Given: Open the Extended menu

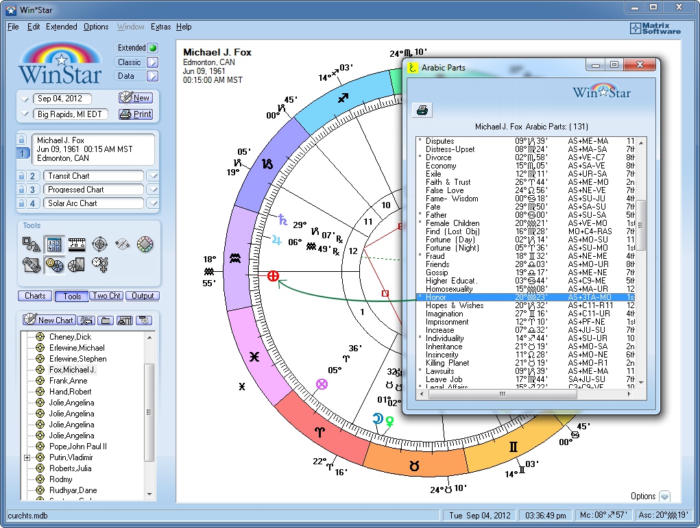Looking at the screenshot, I should coord(62,27).
